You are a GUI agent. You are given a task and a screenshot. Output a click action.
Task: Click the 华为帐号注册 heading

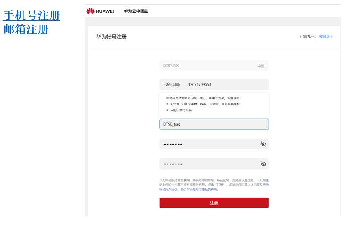coord(112,37)
